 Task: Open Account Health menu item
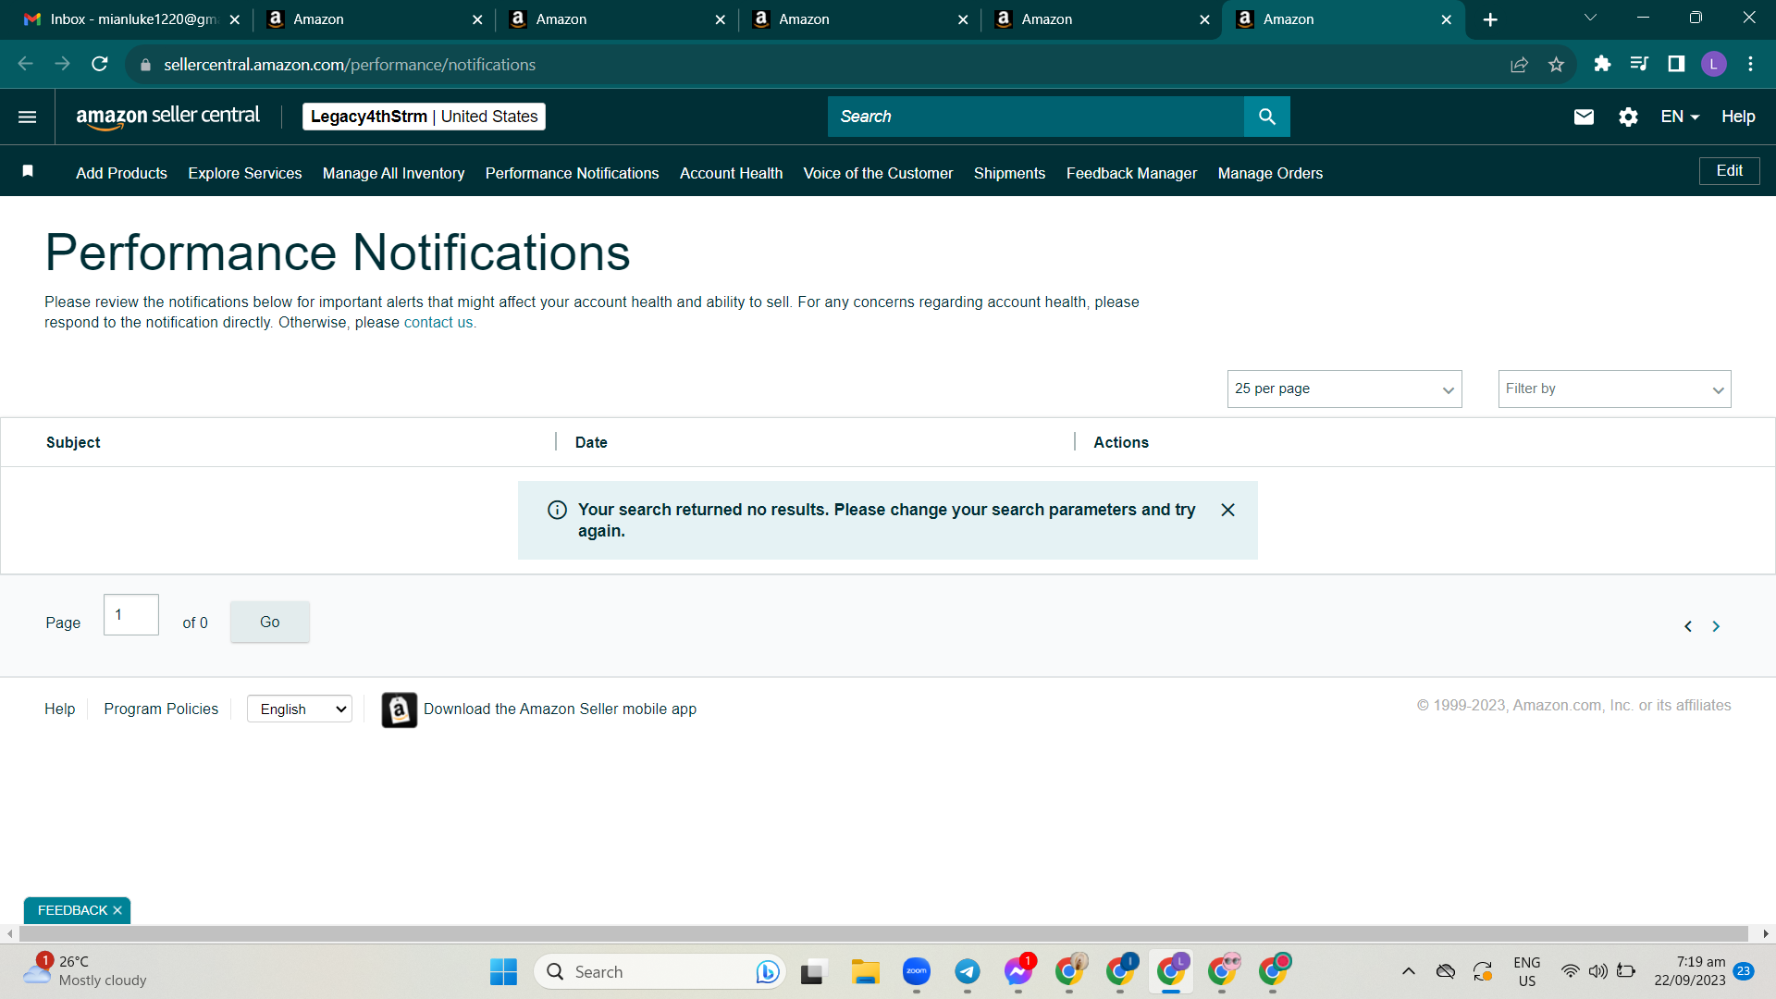click(731, 173)
